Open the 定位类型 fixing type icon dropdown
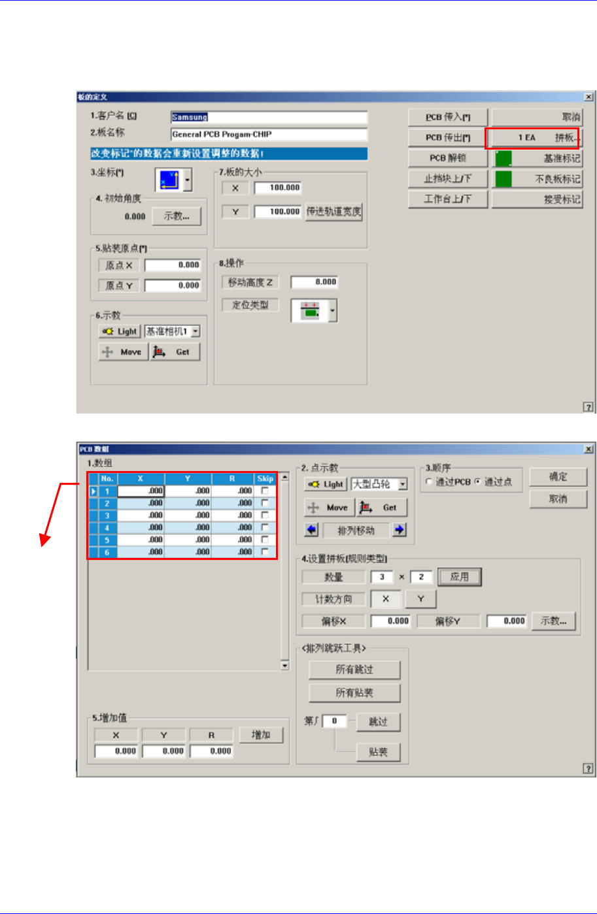Viewport: 597px width, 914px height. [x=333, y=312]
